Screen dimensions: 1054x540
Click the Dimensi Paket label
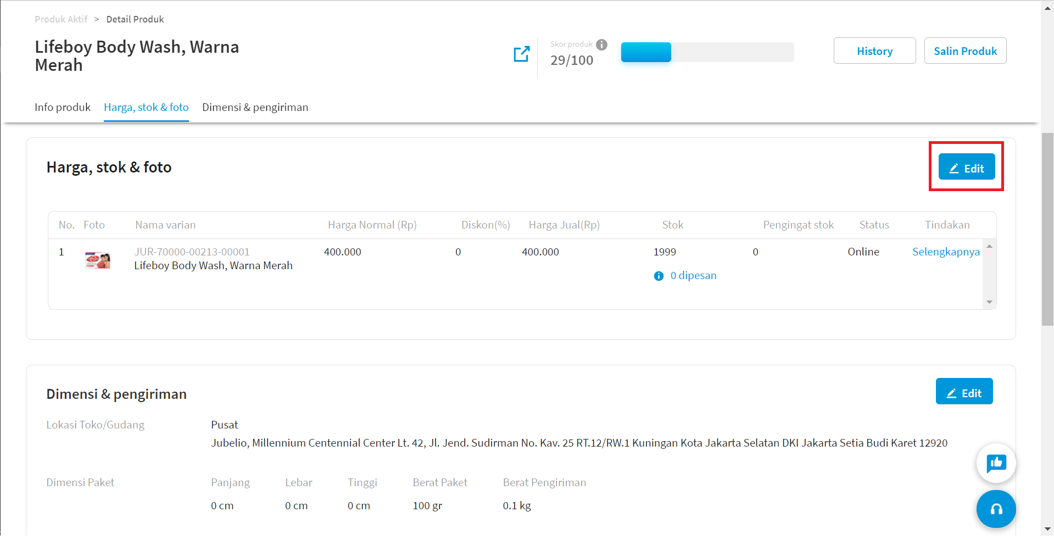point(80,482)
